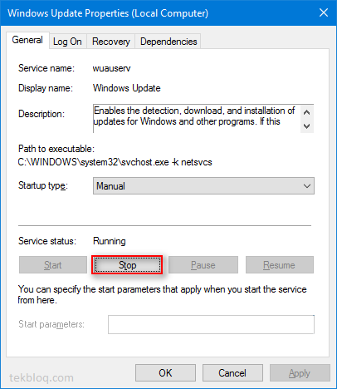This screenshot has width=337, height=389.
Task: Expand Startup type using its chevron arrow
Action: point(307,186)
